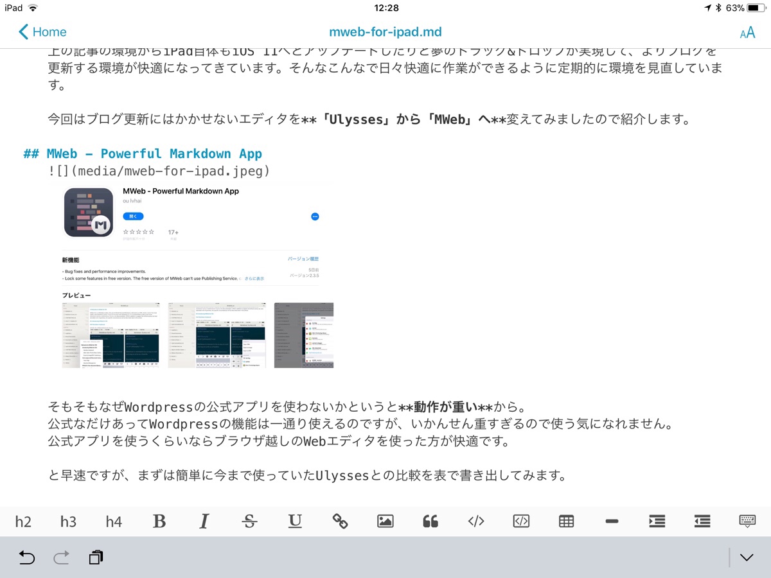Insert an image using picture icon
This screenshot has height=578, width=771.
pyautogui.click(x=385, y=521)
